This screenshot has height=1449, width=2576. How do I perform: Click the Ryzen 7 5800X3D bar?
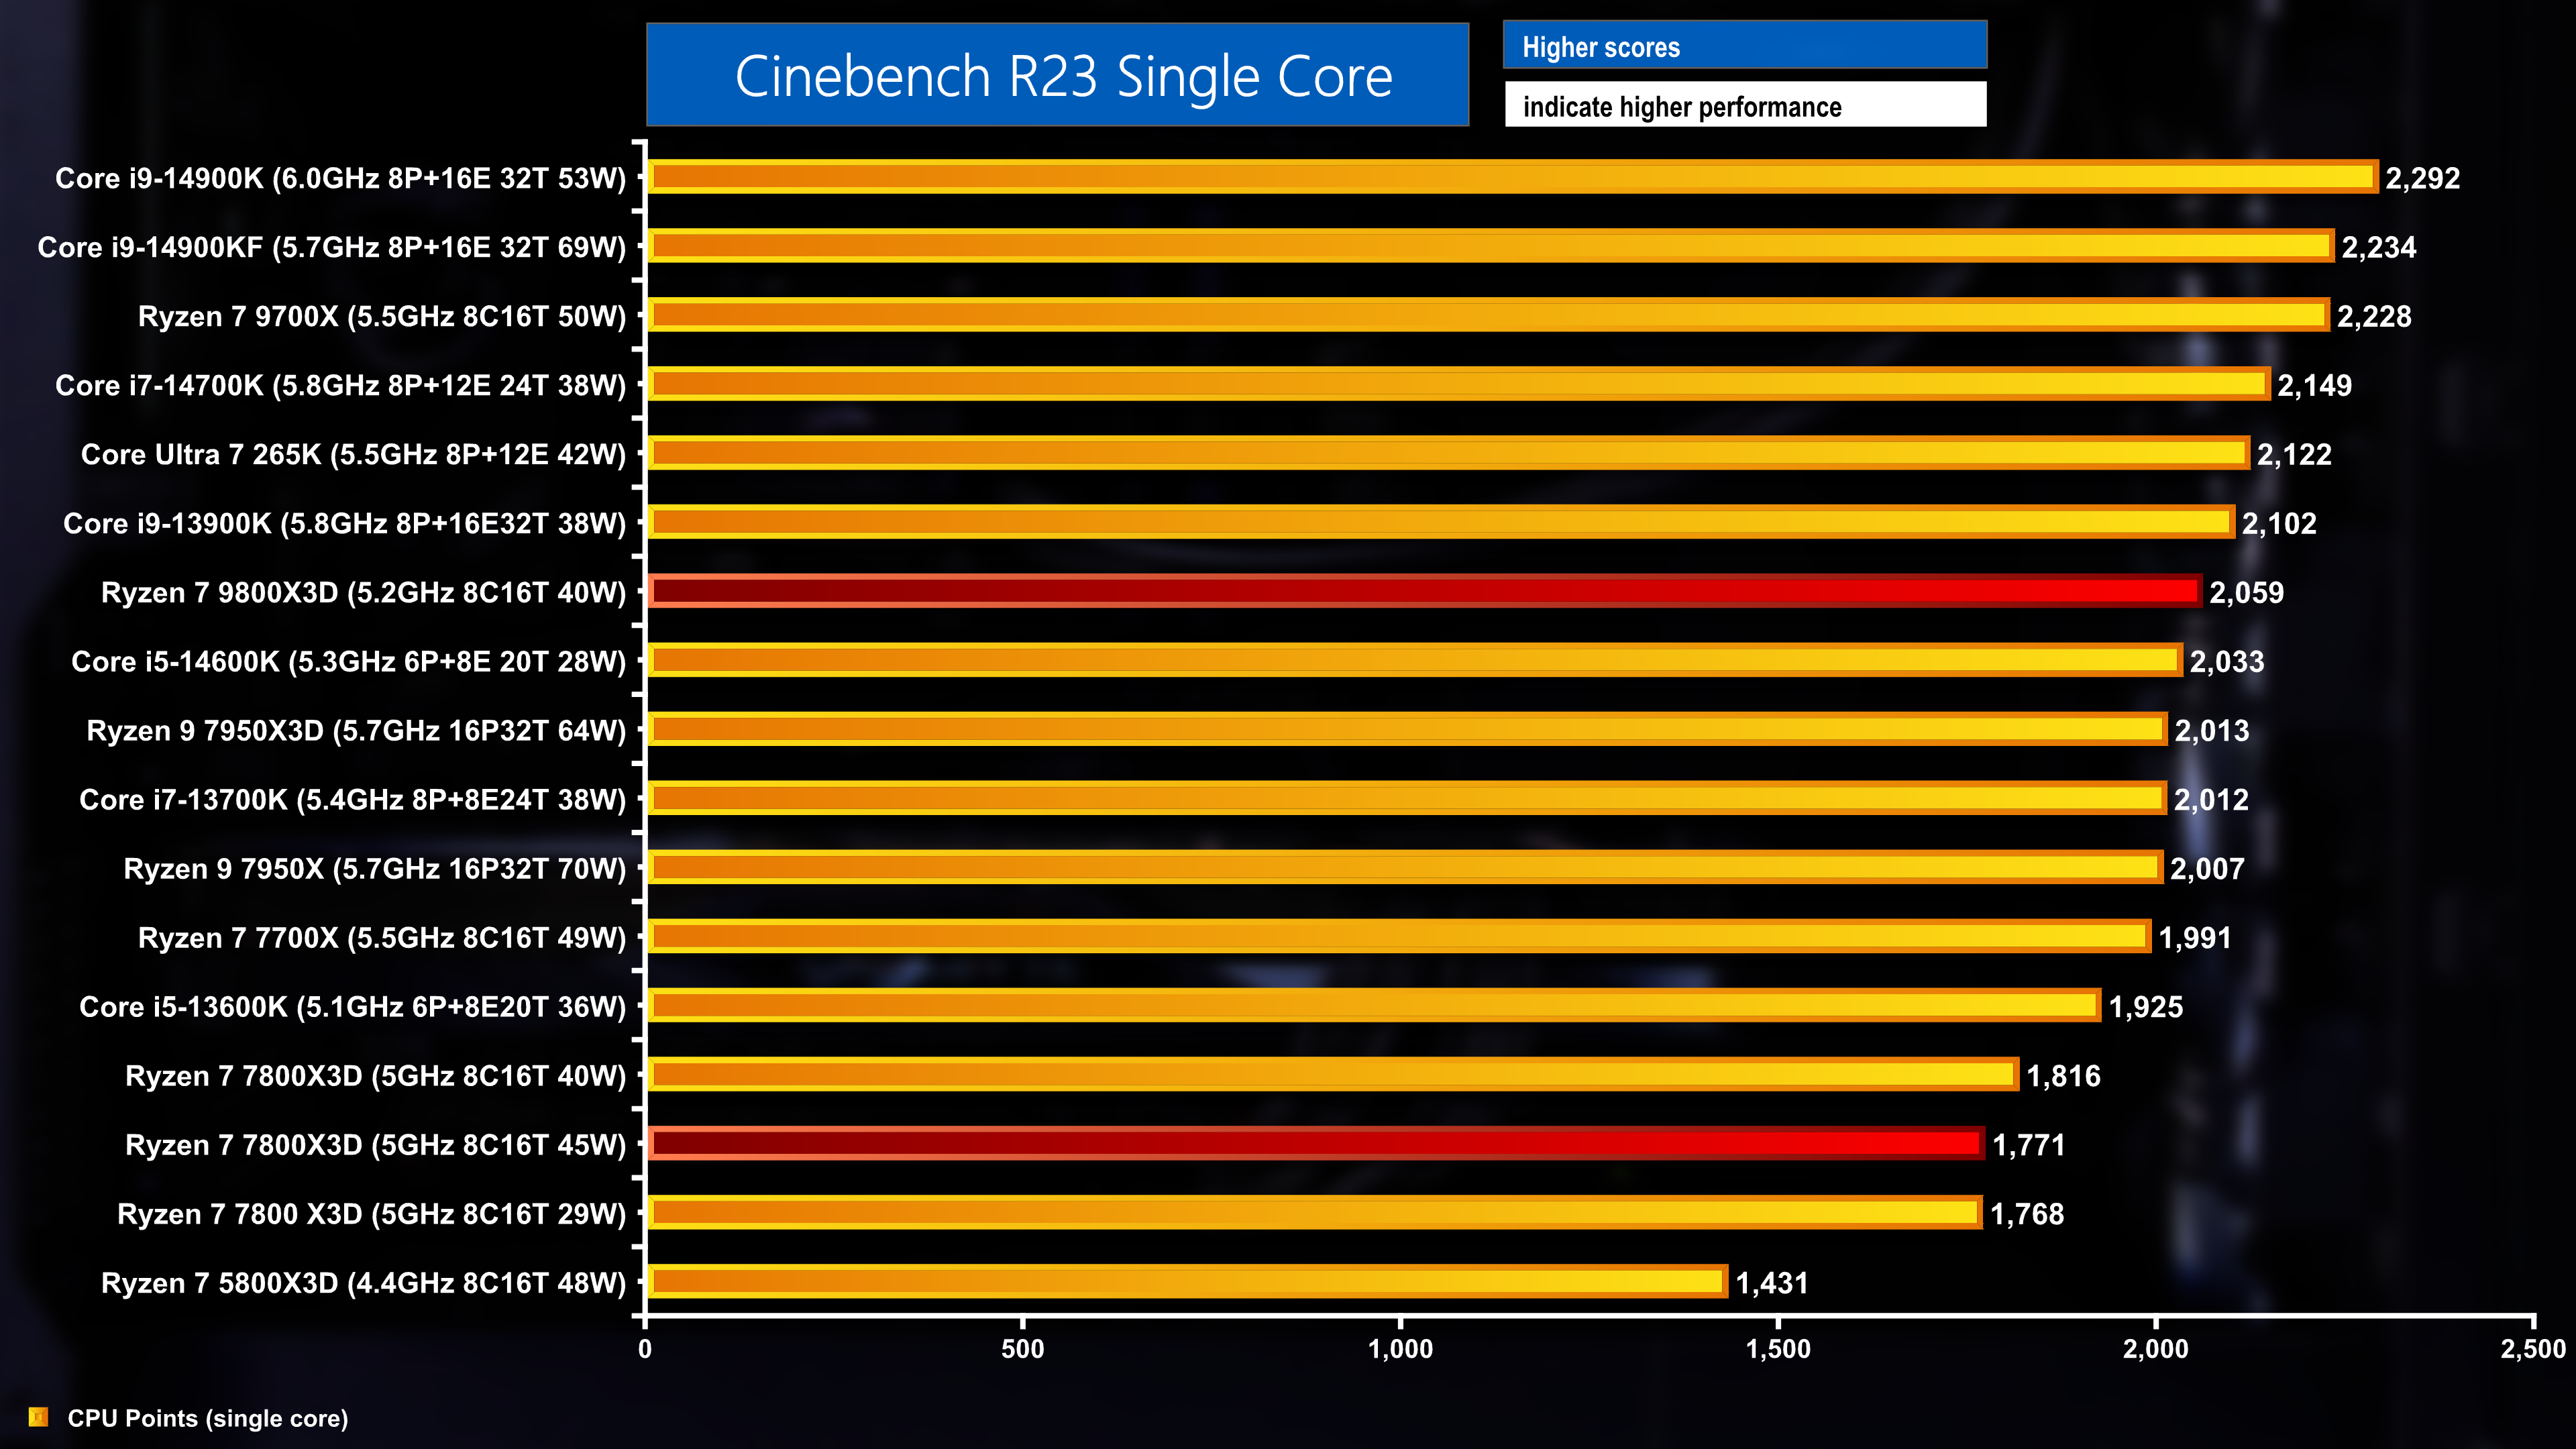[1188, 1281]
